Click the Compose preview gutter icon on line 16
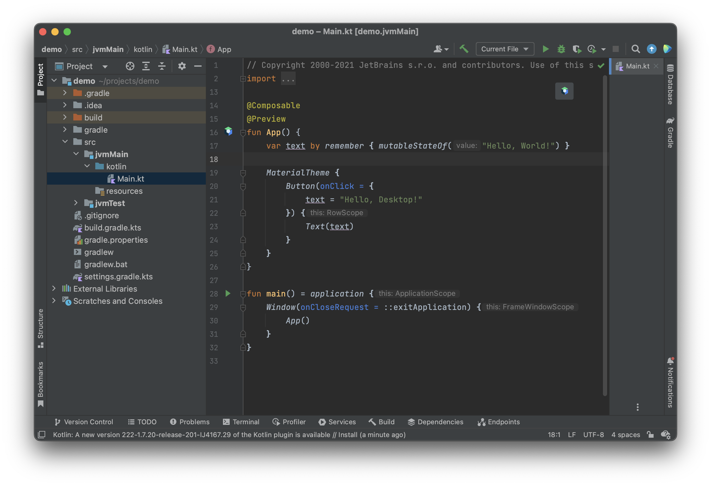 point(228,131)
